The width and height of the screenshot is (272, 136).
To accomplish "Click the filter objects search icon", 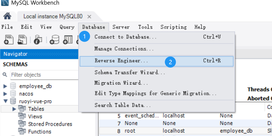I will [5, 75].
